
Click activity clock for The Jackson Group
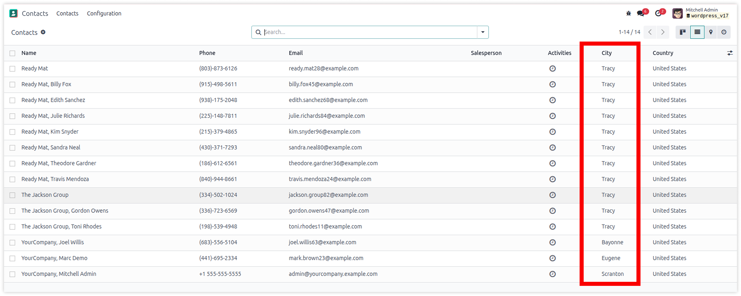553,195
